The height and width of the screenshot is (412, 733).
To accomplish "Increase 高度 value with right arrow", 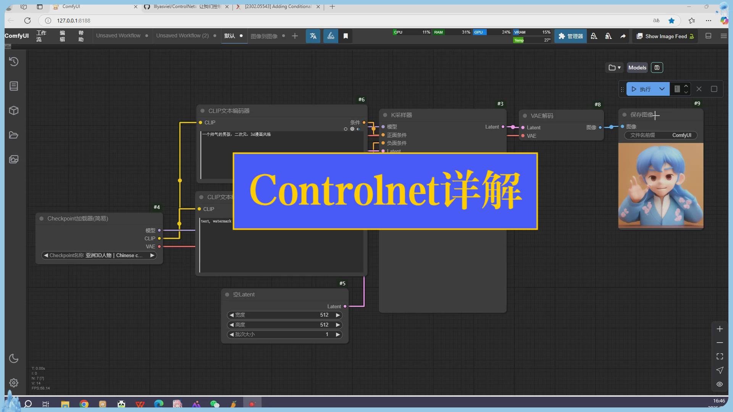I will click(x=337, y=325).
